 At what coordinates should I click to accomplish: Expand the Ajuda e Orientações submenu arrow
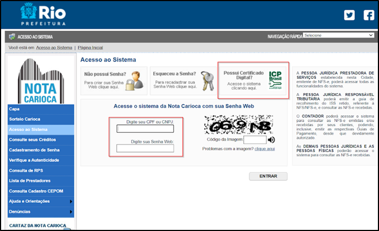(x=71, y=201)
